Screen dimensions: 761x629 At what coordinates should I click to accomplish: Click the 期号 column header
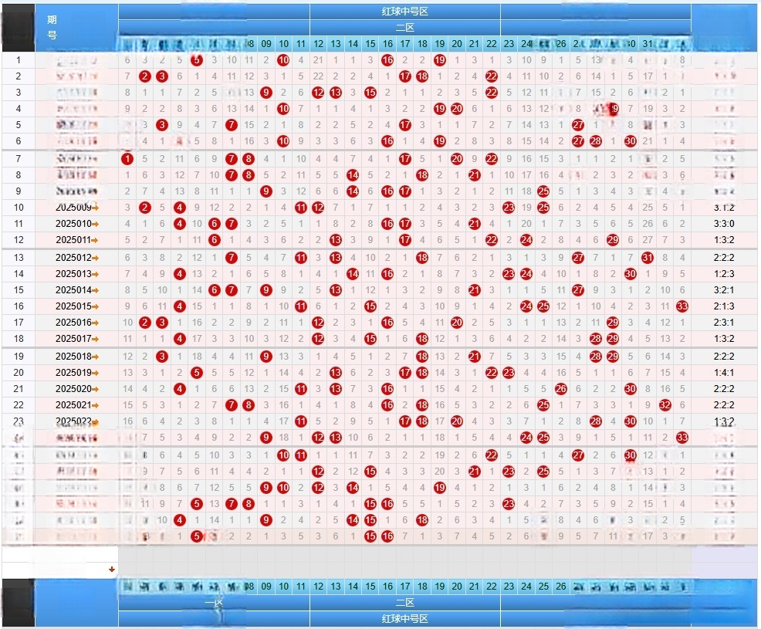pos(52,27)
